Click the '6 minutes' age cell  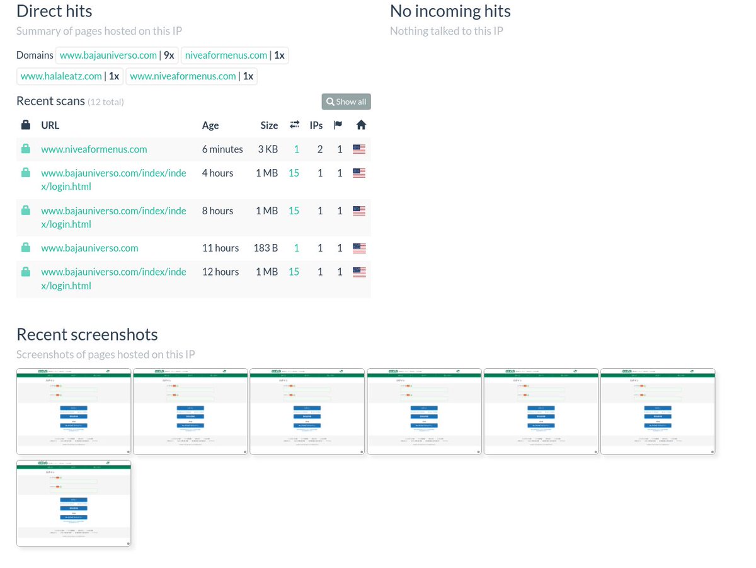[222, 149]
